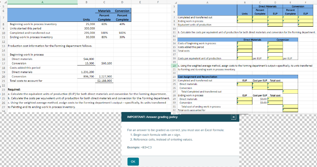Click Direct Materials input for 'Costs of beginning work in process'
317x167 pixels.
(x=245, y=43)
